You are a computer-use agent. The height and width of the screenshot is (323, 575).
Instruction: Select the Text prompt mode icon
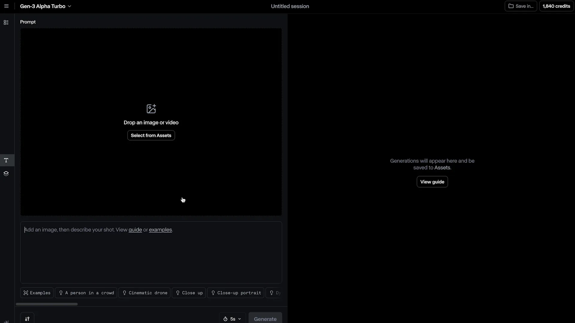[x=6, y=160]
